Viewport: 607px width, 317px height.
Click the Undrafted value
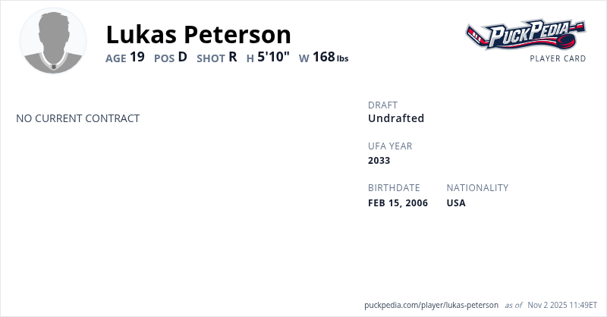coord(395,118)
